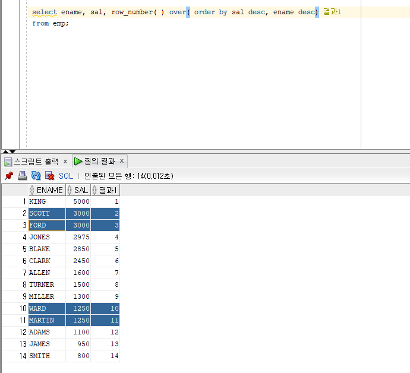Select the TURNER cell

pos(47,285)
